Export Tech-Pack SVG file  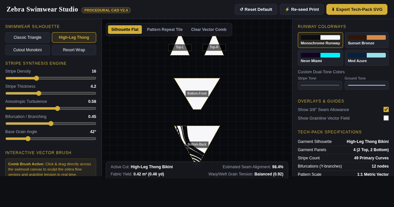pos(357,9)
